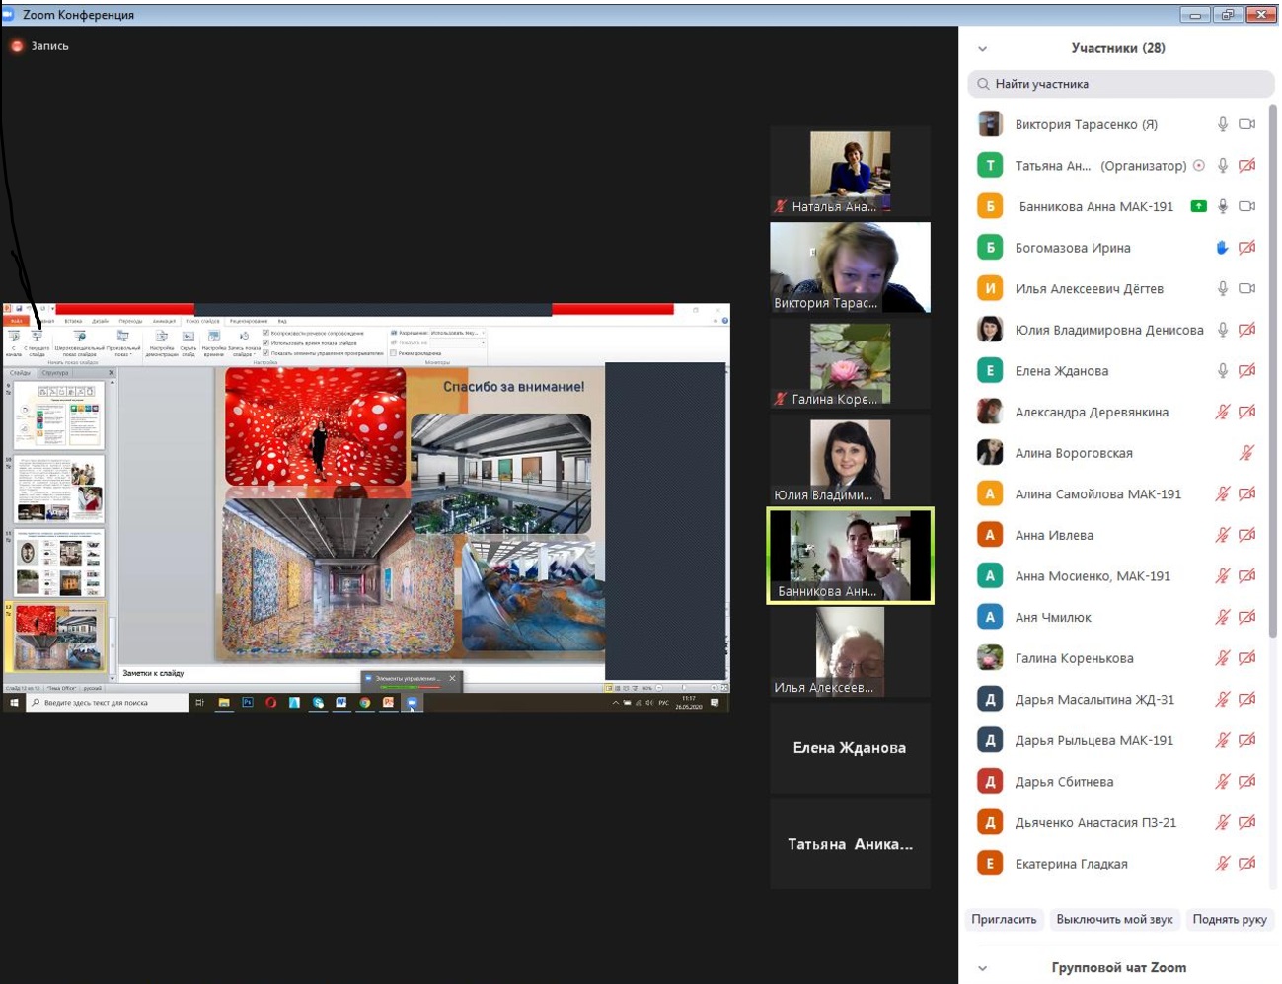Open Skype from the shared taskbar
This screenshot has height=984, width=1282.
point(318,703)
